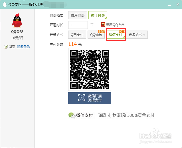Screen dimensions: 182x148
Task: Open the 服务条款 link
Action: pos(23,47)
